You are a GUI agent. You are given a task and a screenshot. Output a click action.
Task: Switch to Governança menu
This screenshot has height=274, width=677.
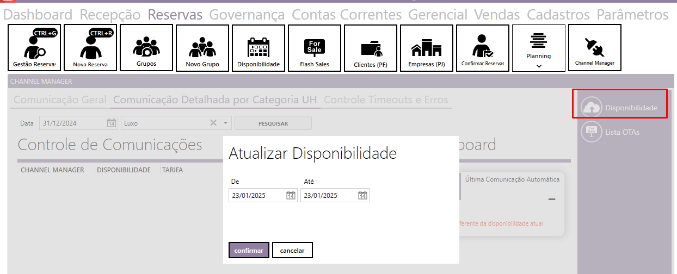pyautogui.click(x=247, y=15)
